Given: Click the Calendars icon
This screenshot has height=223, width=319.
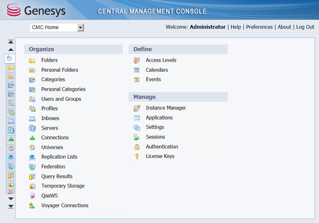Looking at the screenshot, I should (x=137, y=70).
